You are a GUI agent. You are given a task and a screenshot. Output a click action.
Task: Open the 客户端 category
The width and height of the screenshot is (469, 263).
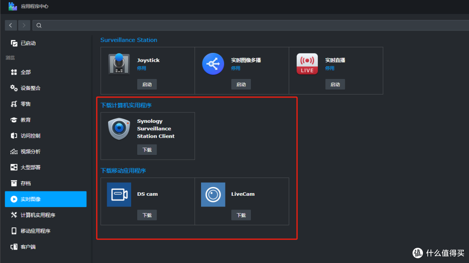click(46, 247)
